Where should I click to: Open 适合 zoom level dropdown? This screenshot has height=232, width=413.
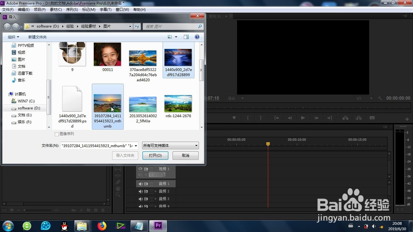tap(235, 98)
